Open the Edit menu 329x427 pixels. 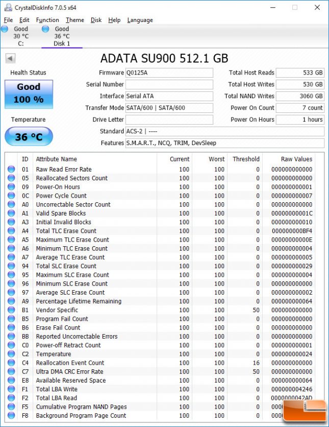pos(24,20)
